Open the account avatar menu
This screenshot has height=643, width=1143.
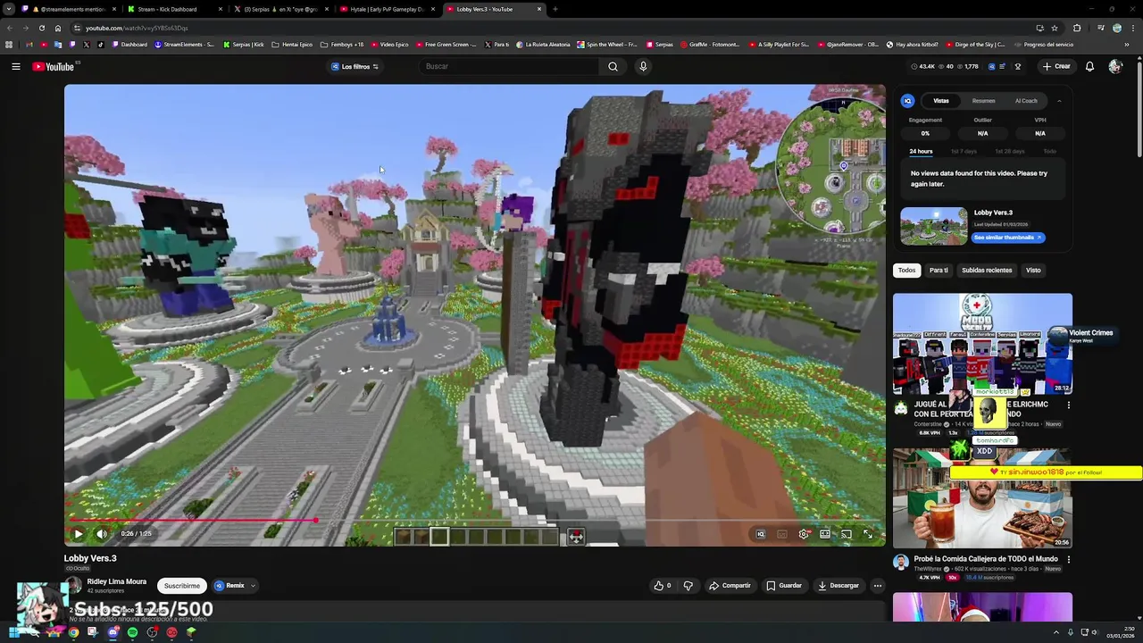pos(1115,66)
